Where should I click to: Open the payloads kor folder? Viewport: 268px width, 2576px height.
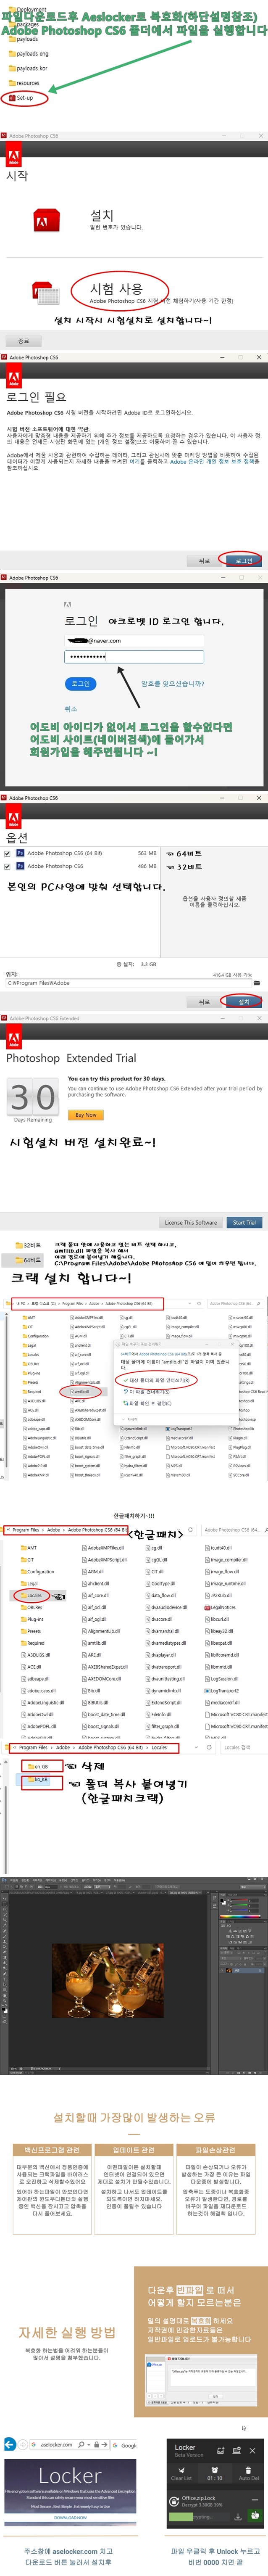coord(28,68)
